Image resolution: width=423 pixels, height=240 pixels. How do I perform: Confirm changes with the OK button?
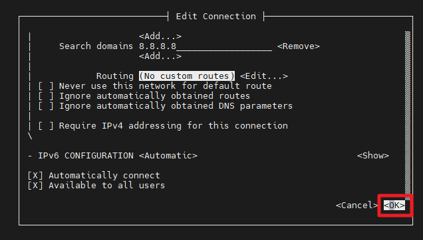394,206
